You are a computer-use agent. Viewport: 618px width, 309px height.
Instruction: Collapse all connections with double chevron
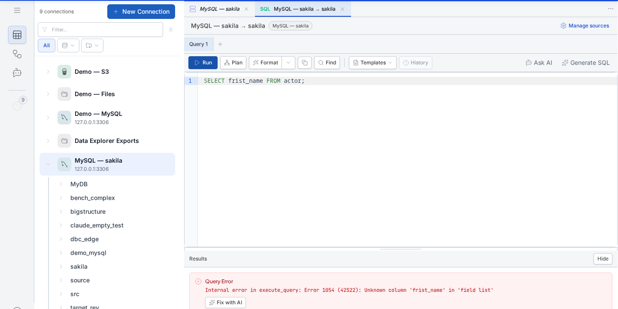pos(170,30)
